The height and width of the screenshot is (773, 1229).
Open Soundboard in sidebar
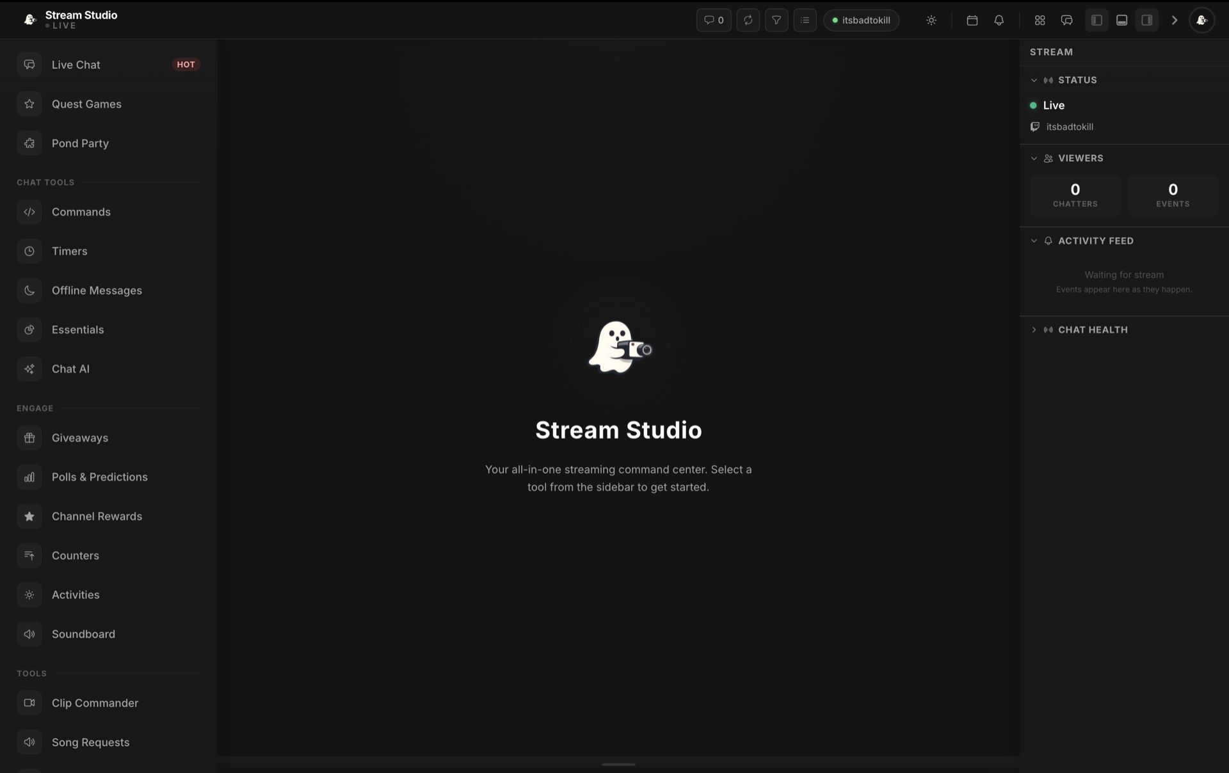(109, 634)
